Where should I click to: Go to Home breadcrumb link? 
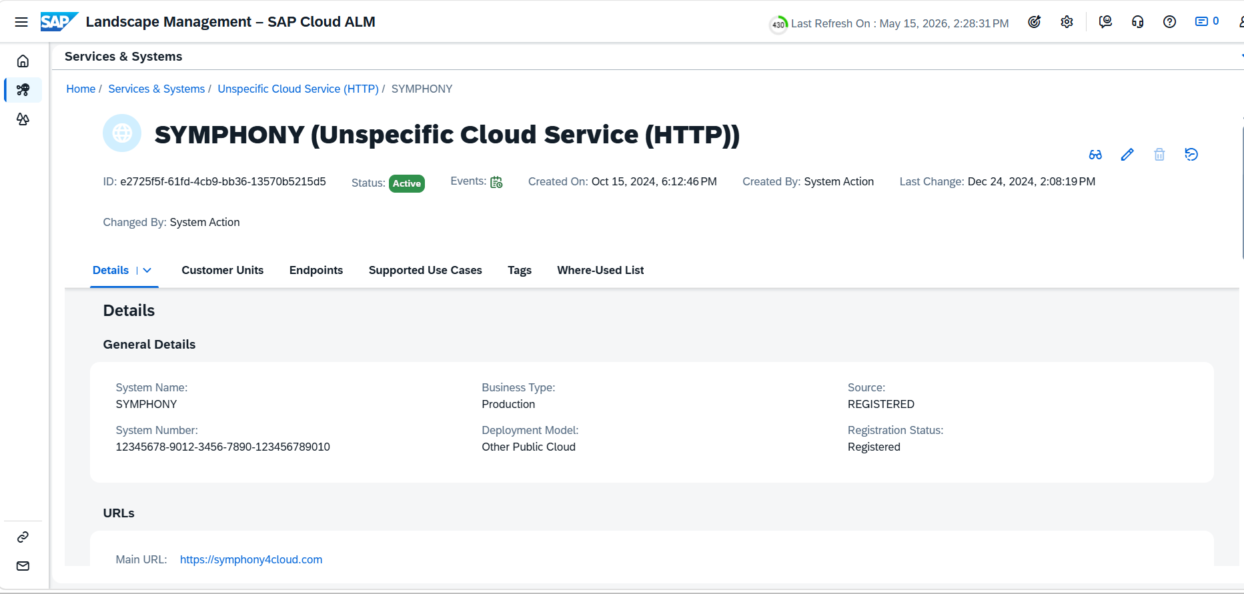click(81, 89)
